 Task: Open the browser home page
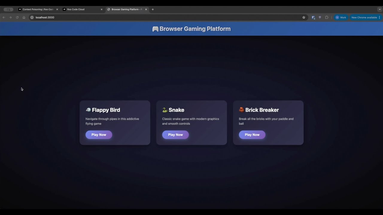pyautogui.click(x=24, y=17)
